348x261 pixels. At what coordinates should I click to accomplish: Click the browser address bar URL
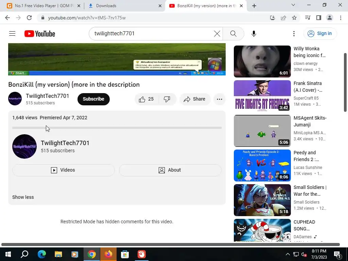click(x=87, y=18)
